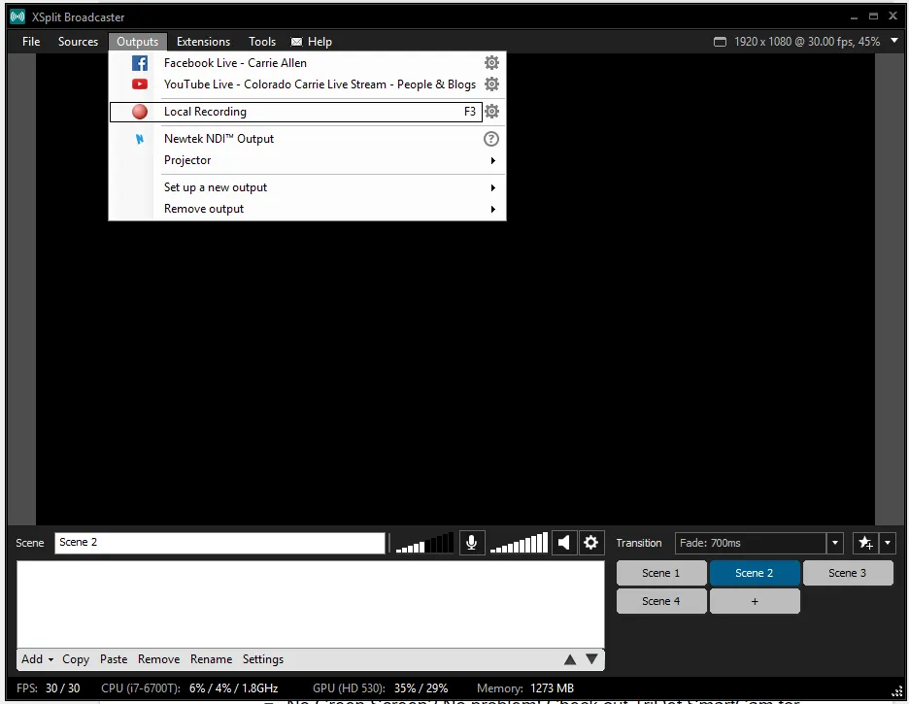Switch to Scene 3
Screen dimensions: 909x704
tap(848, 573)
